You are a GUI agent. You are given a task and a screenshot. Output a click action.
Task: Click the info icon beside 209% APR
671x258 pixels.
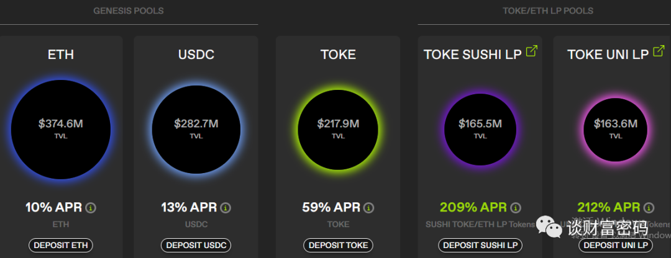point(516,208)
